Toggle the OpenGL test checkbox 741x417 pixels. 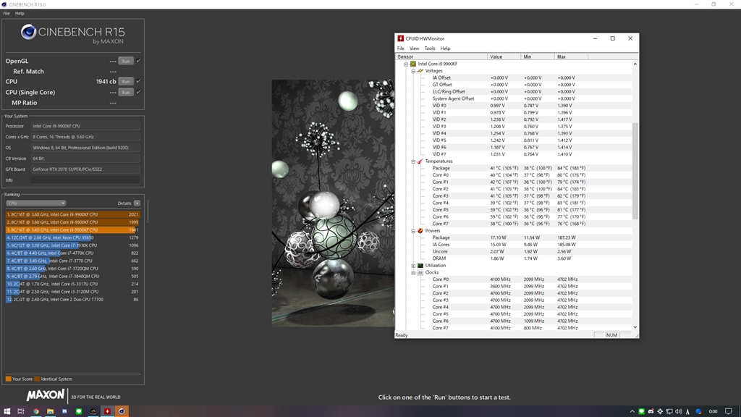[138, 61]
